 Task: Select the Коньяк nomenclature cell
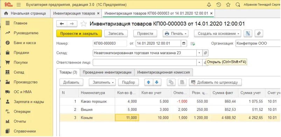97,117
